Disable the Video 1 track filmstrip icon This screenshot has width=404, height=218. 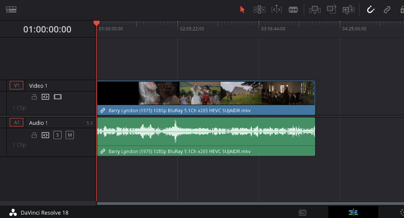point(58,97)
